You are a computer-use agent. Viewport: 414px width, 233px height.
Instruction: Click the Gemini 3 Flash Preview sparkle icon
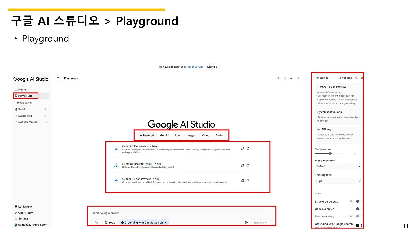pos(116,180)
